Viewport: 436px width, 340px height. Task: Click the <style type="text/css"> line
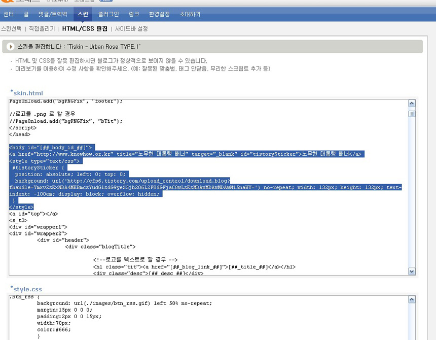(44, 161)
